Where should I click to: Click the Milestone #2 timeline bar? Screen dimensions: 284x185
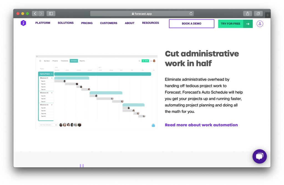pos(106,93)
